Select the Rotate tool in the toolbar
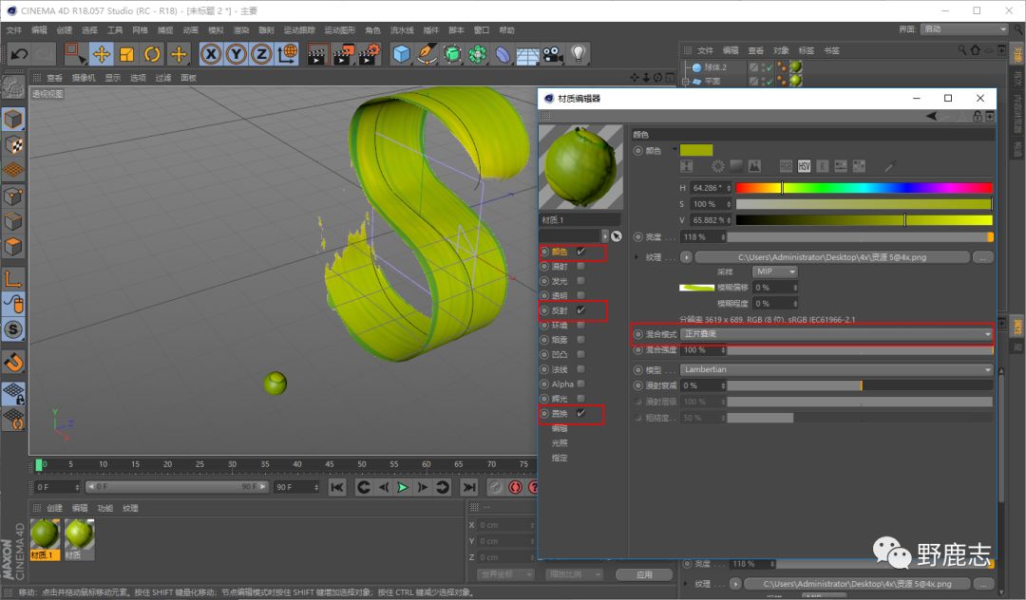The width and height of the screenshot is (1026, 600). point(152,54)
